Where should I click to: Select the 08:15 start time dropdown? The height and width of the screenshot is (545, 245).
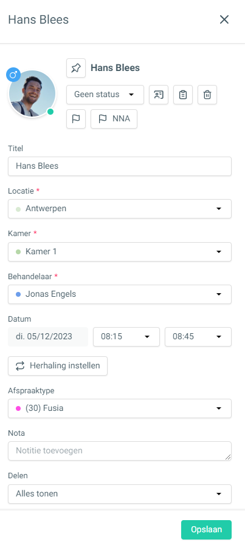pos(126,337)
